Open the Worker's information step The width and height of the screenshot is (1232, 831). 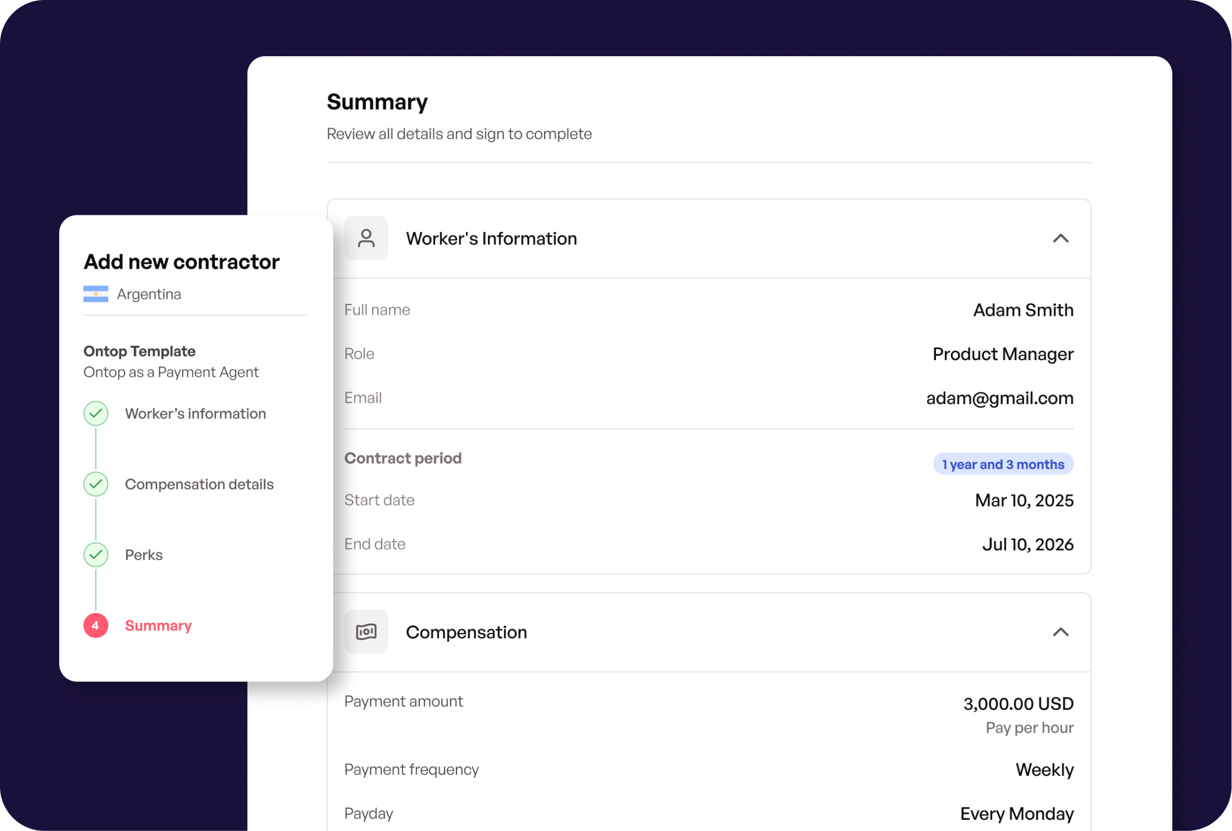(x=195, y=413)
